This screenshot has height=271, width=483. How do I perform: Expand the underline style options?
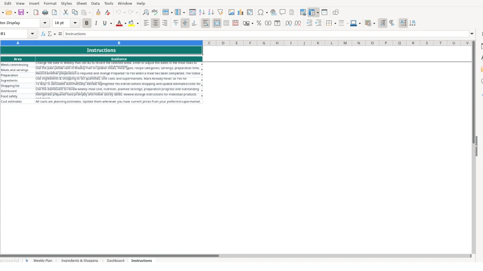point(111,23)
